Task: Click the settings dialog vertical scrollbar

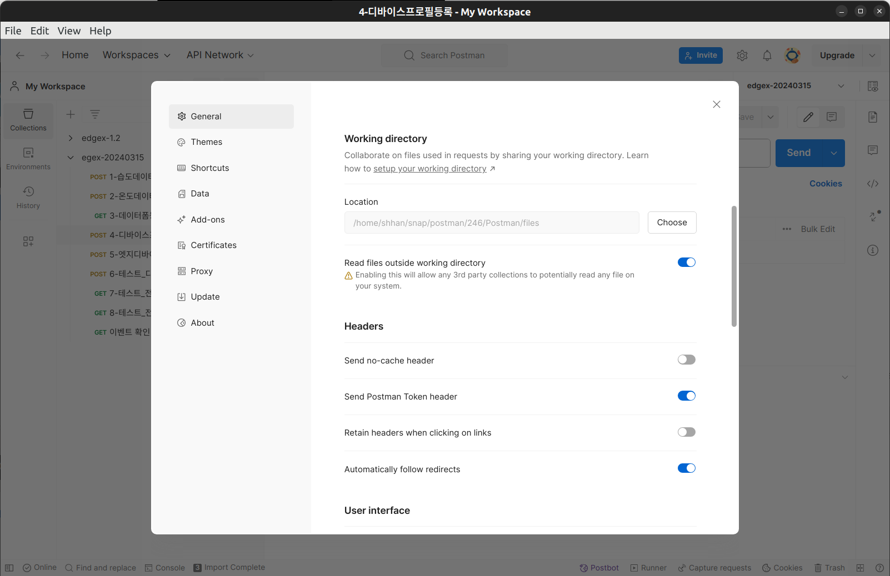Action: pos(734,266)
